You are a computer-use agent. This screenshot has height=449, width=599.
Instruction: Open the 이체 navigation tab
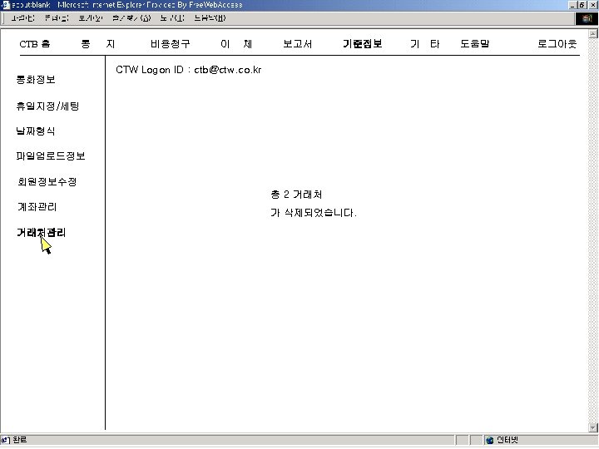click(236, 44)
